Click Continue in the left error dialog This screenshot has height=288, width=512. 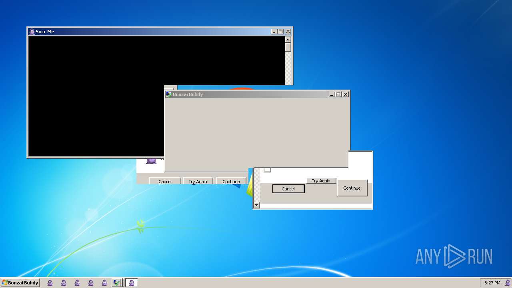click(x=231, y=181)
